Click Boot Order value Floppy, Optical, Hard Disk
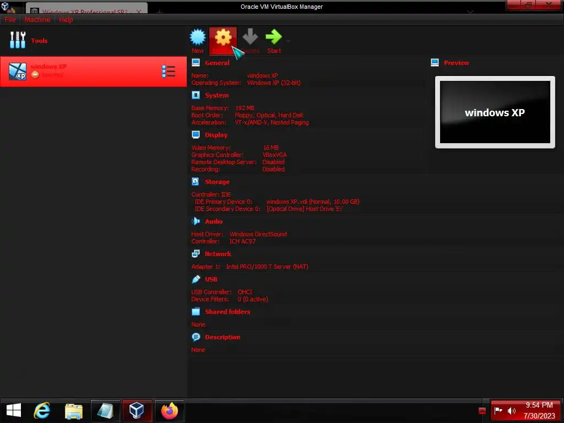This screenshot has height=423, width=564. click(x=269, y=115)
